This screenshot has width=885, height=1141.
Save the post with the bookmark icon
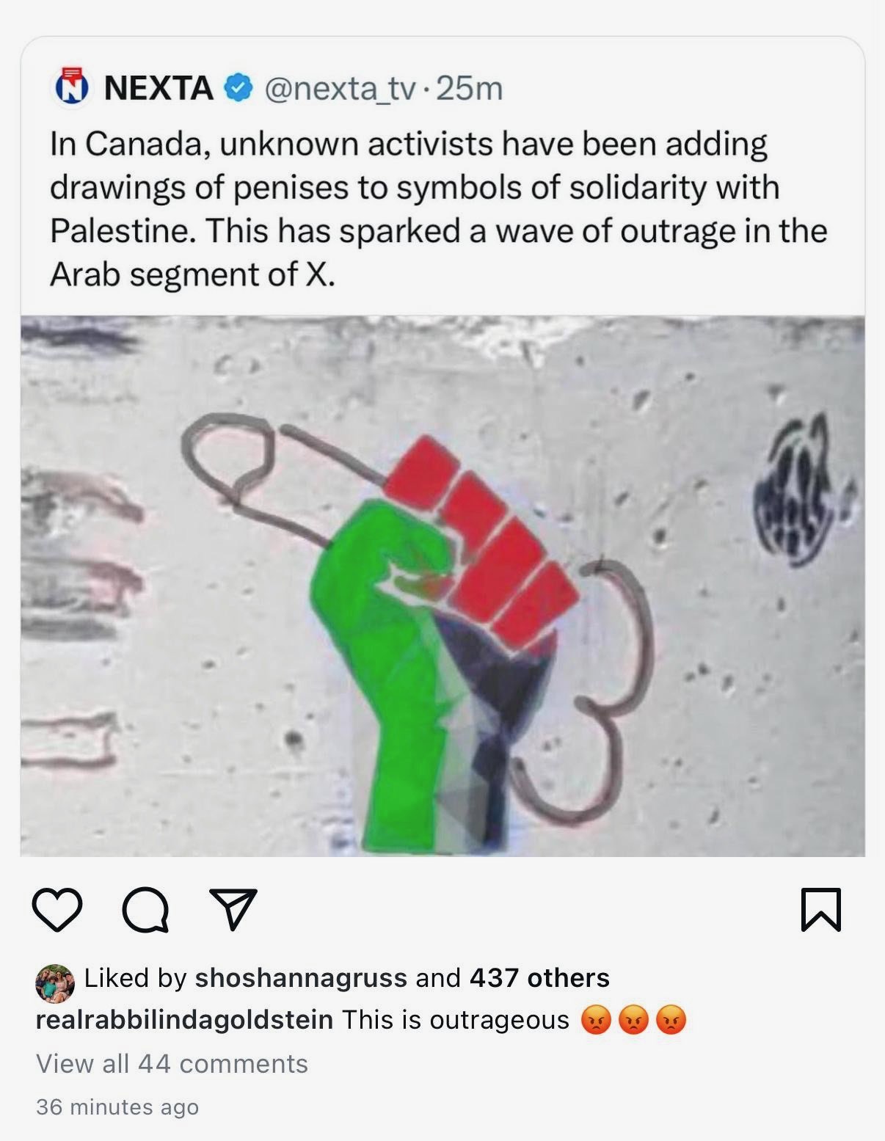[821, 910]
